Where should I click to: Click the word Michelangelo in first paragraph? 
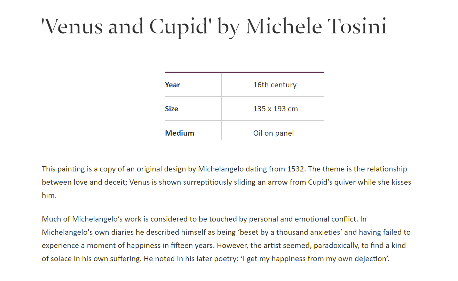(220, 169)
